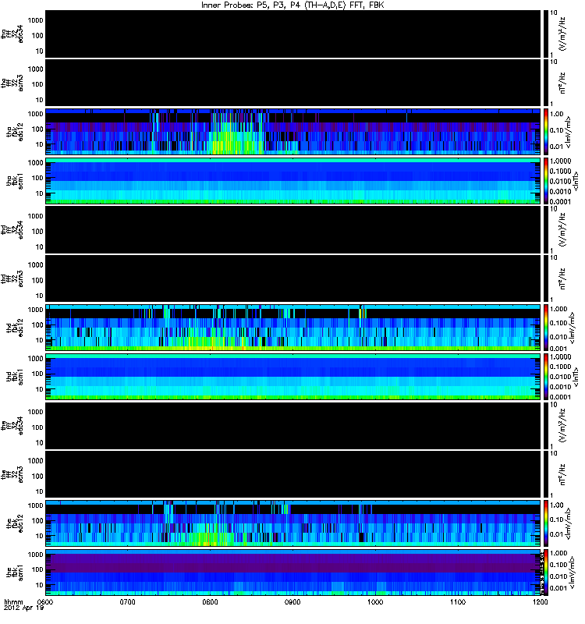The image size is (585, 624).
Task: Select the the fft edc34 black panel
Action: [x=293, y=426]
